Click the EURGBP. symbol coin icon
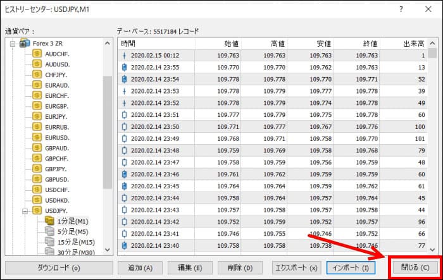This screenshot has height=280, width=443. (x=37, y=106)
